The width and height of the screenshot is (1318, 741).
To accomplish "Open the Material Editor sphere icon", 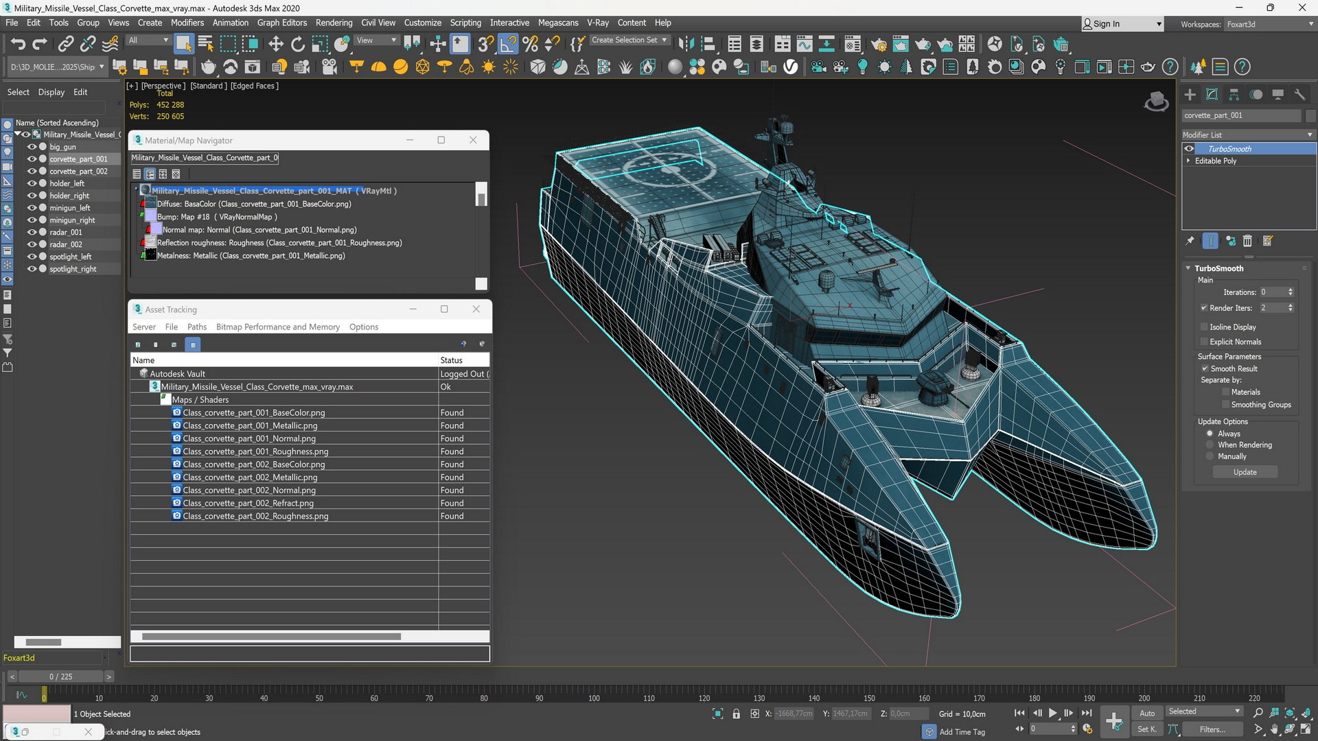I will (853, 45).
